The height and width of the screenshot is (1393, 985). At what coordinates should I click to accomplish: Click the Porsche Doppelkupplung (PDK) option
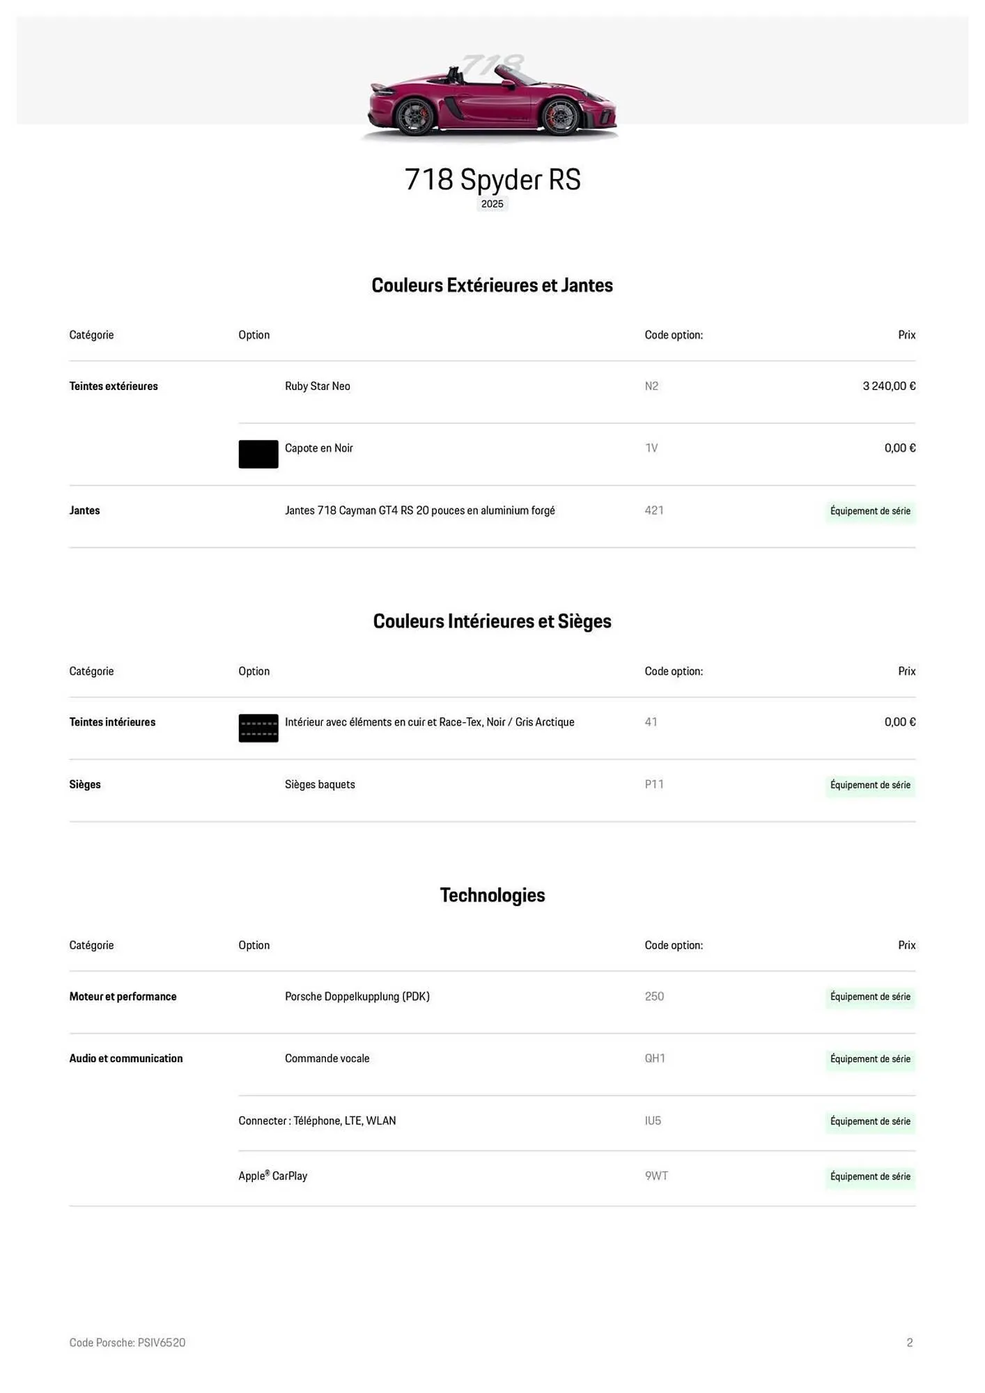click(x=357, y=997)
